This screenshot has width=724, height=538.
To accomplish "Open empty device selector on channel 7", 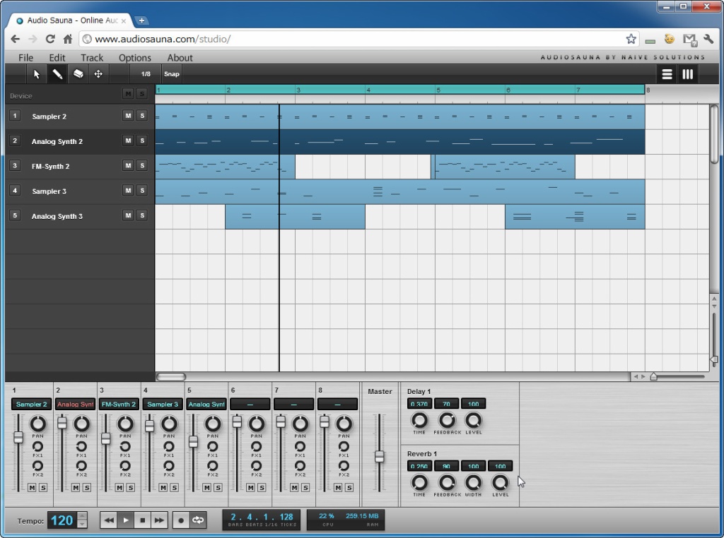I will pyautogui.click(x=293, y=405).
